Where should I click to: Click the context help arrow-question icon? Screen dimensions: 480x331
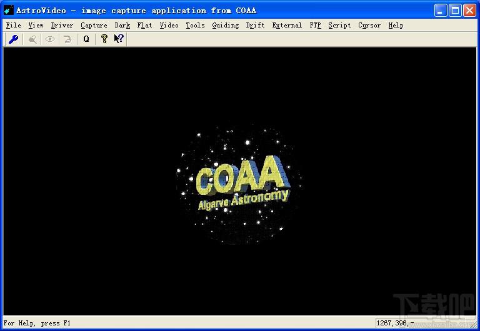[x=119, y=39]
